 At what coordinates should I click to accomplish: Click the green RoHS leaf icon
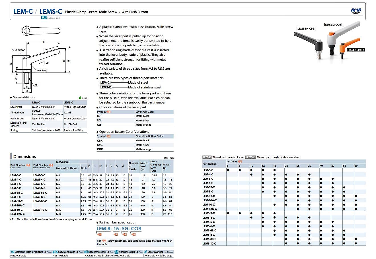pos(80,98)
